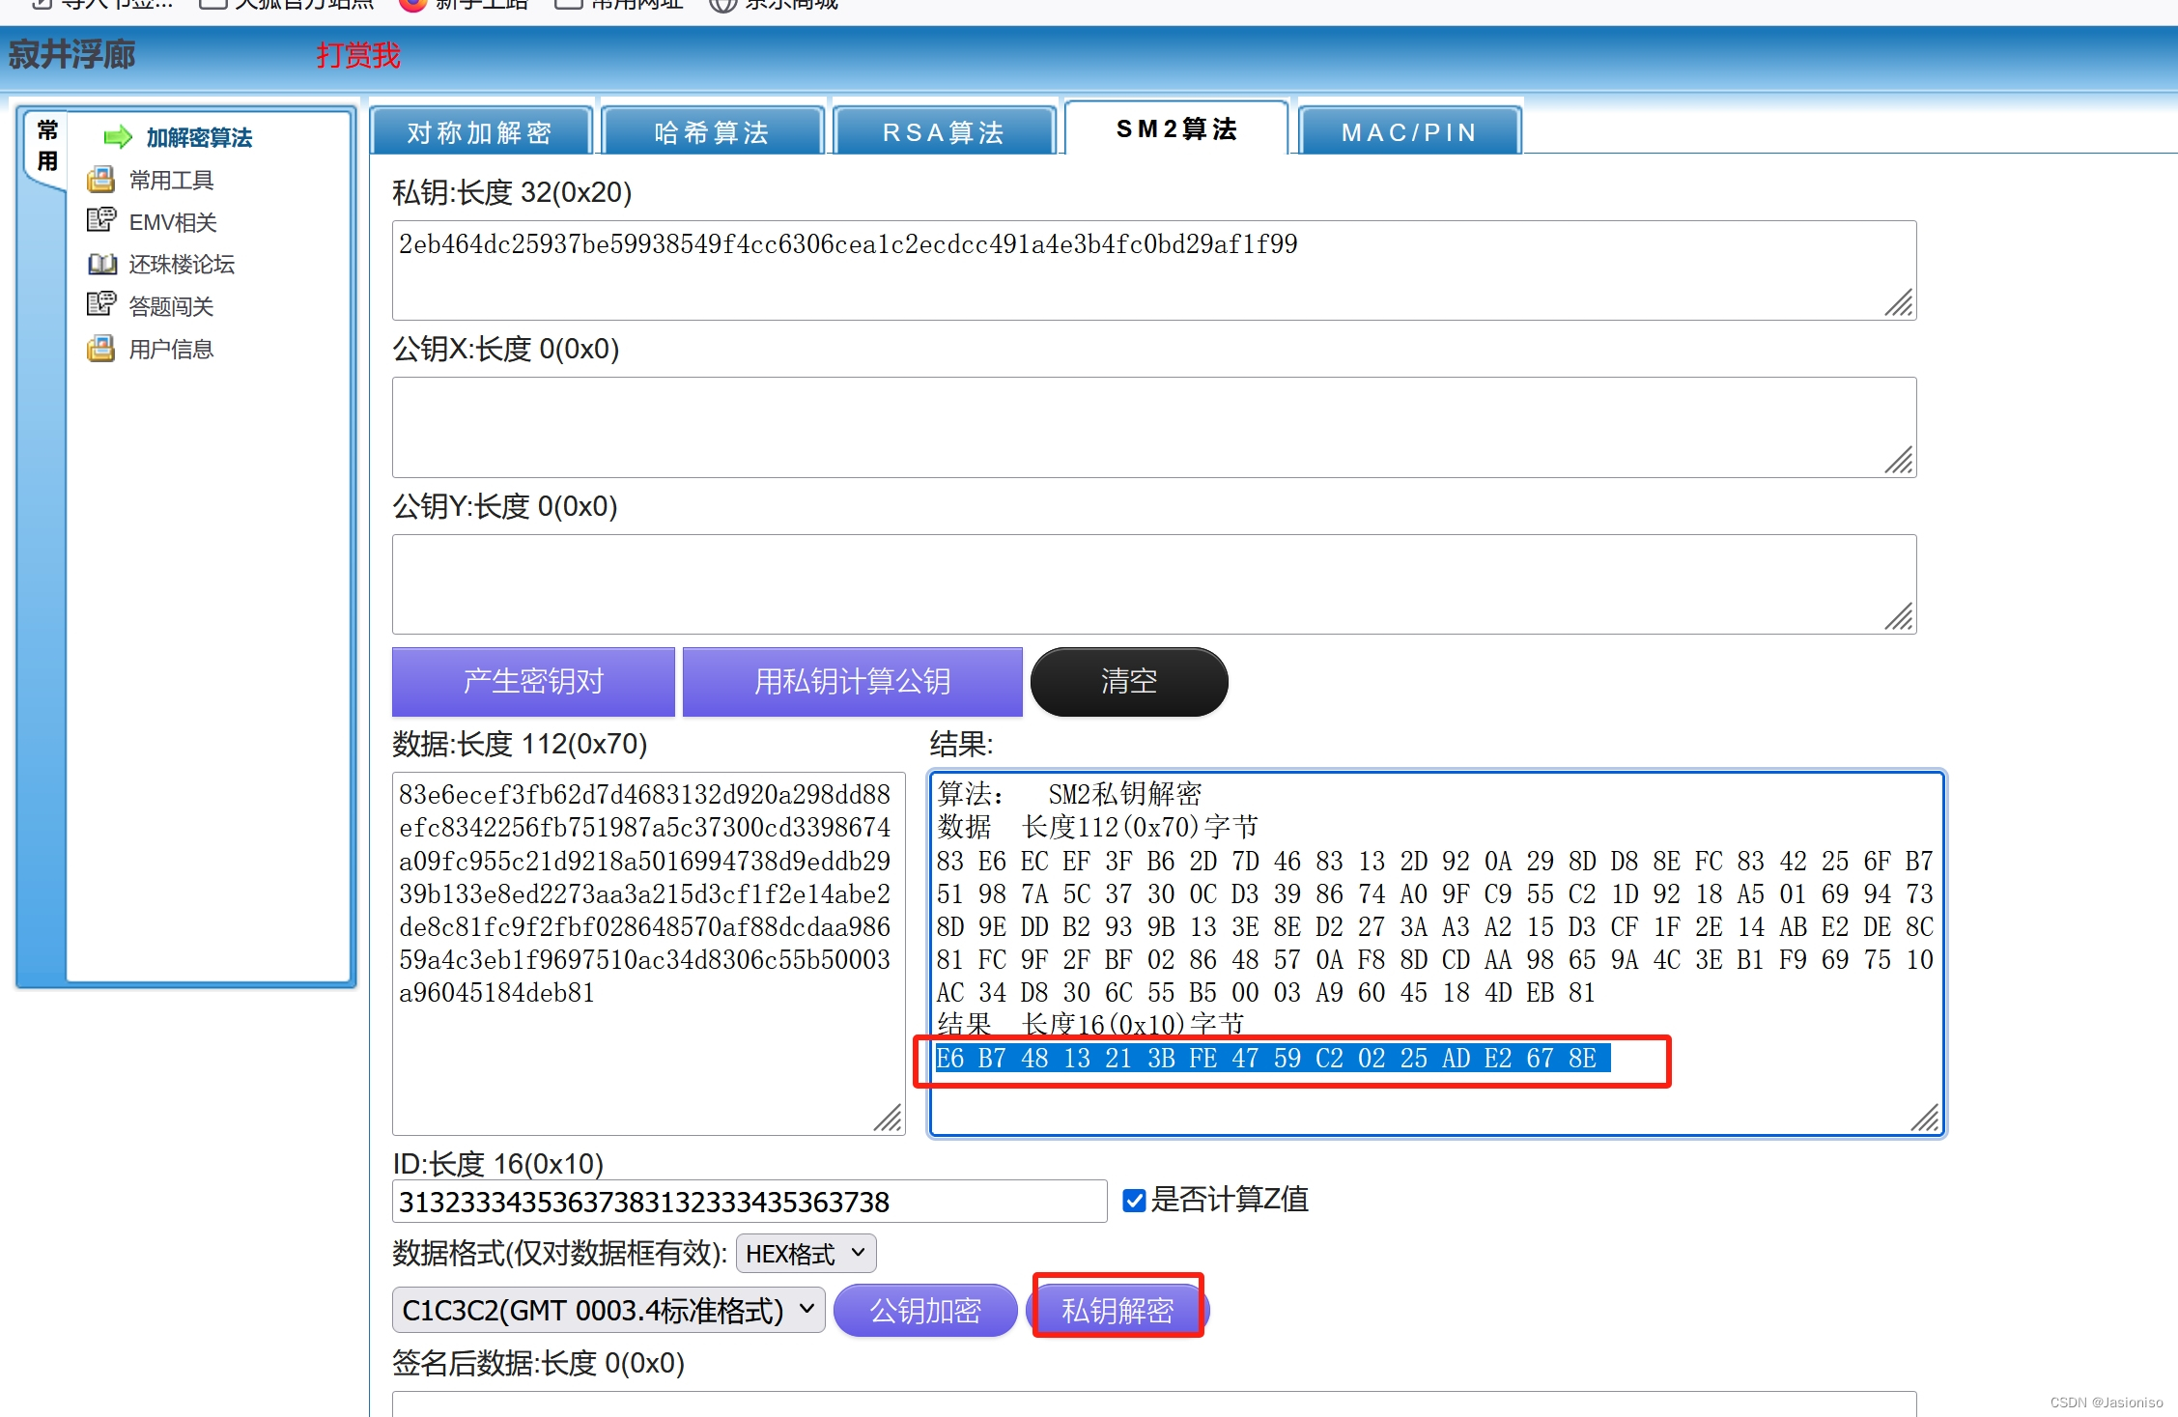The image size is (2178, 1417).
Task: Expand the C1C3C2 cipher format dropdown
Action: click(x=608, y=1311)
